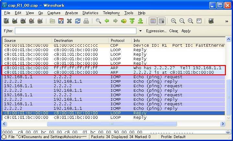Sort by the Protocol column header
Image resolution: width=233 pixels, height=141 pixels.
point(120,41)
